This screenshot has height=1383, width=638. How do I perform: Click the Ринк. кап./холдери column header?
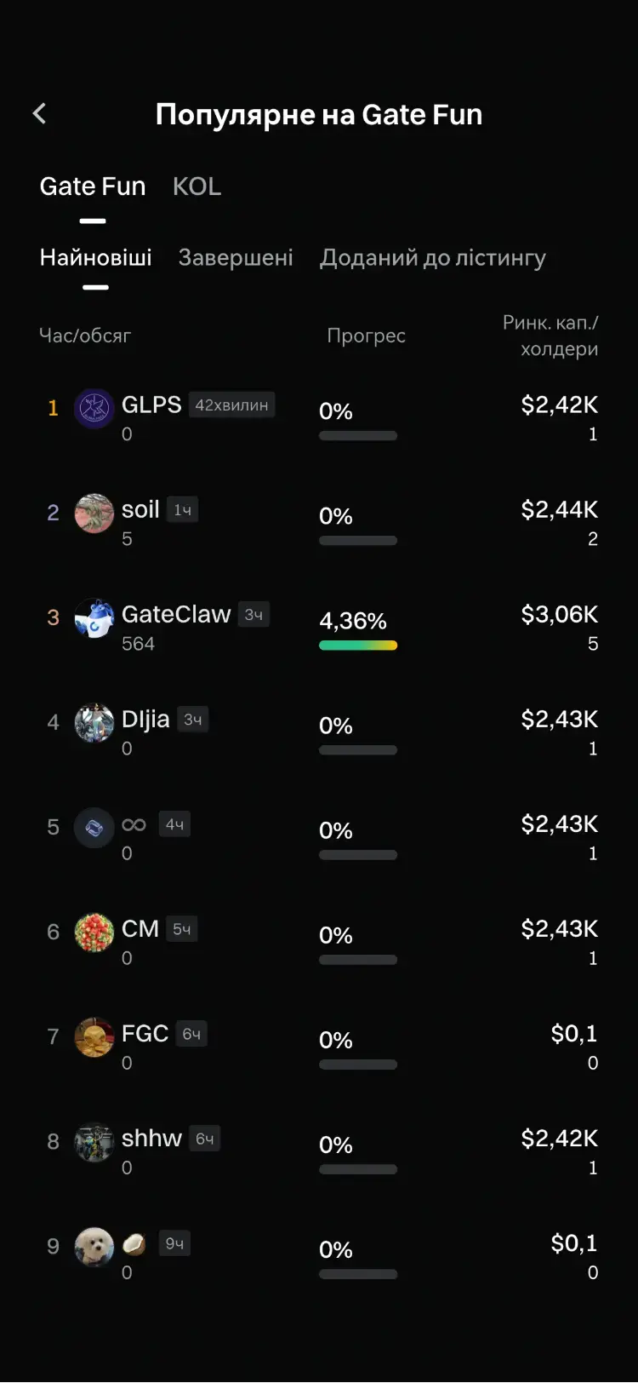point(550,336)
